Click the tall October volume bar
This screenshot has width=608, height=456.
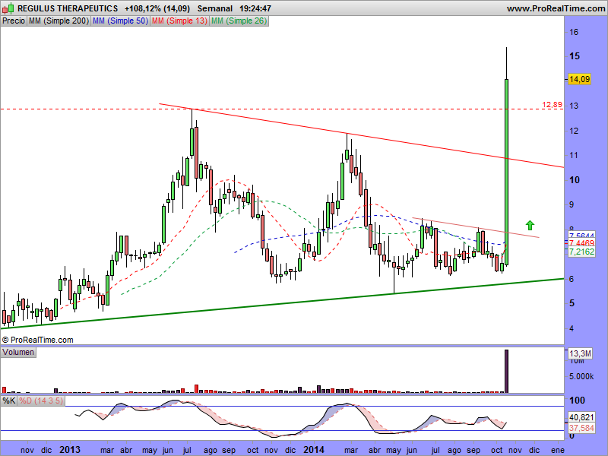pos(506,371)
